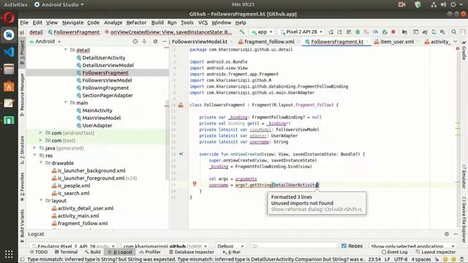The width and height of the screenshot is (468, 263).
Task: Click the Run app icon in toolbar
Action: click(331, 32)
